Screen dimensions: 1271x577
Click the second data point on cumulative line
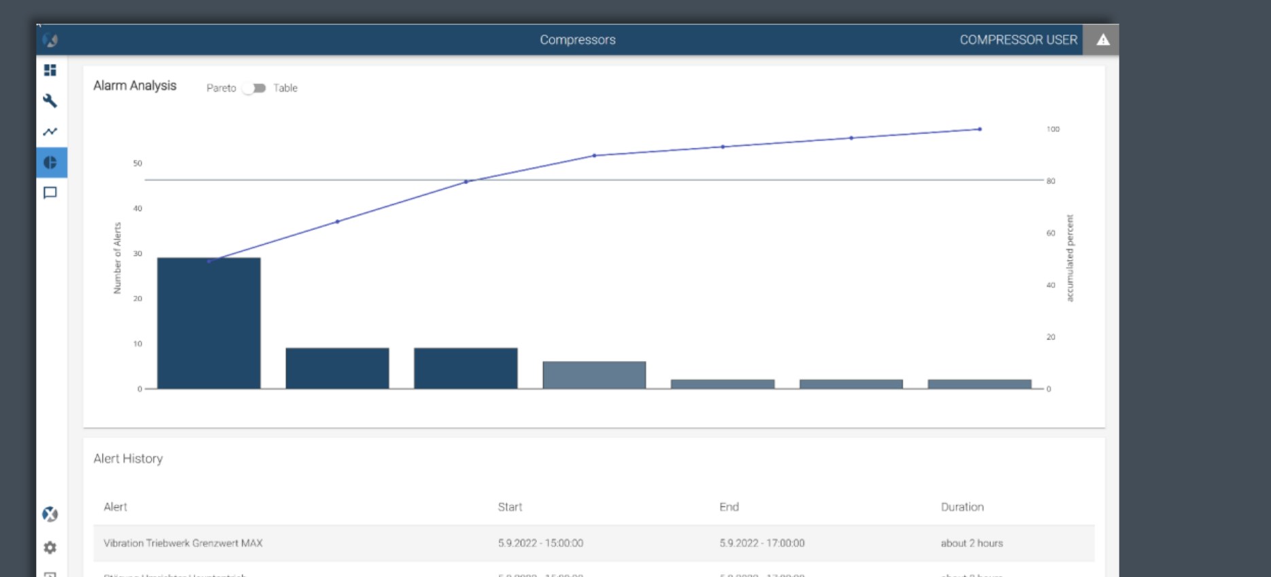[x=337, y=221]
